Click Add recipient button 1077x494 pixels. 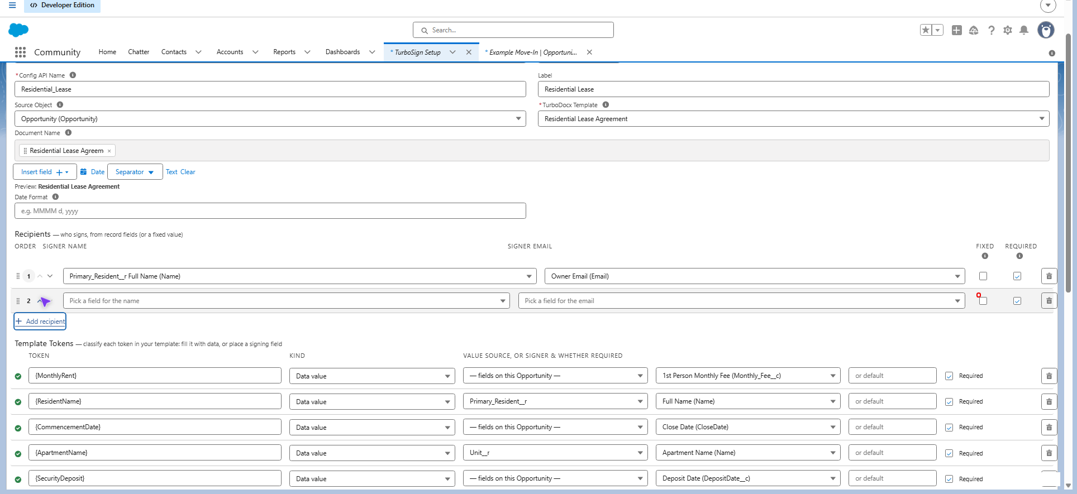coord(40,322)
